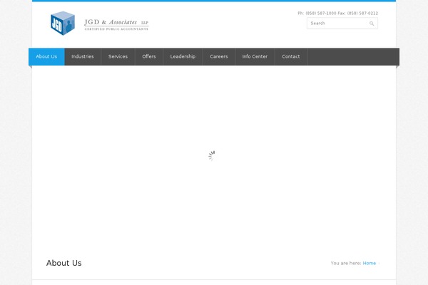Click the You are here label
The width and height of the screenshot is (428, 285).
click(346, 263)
